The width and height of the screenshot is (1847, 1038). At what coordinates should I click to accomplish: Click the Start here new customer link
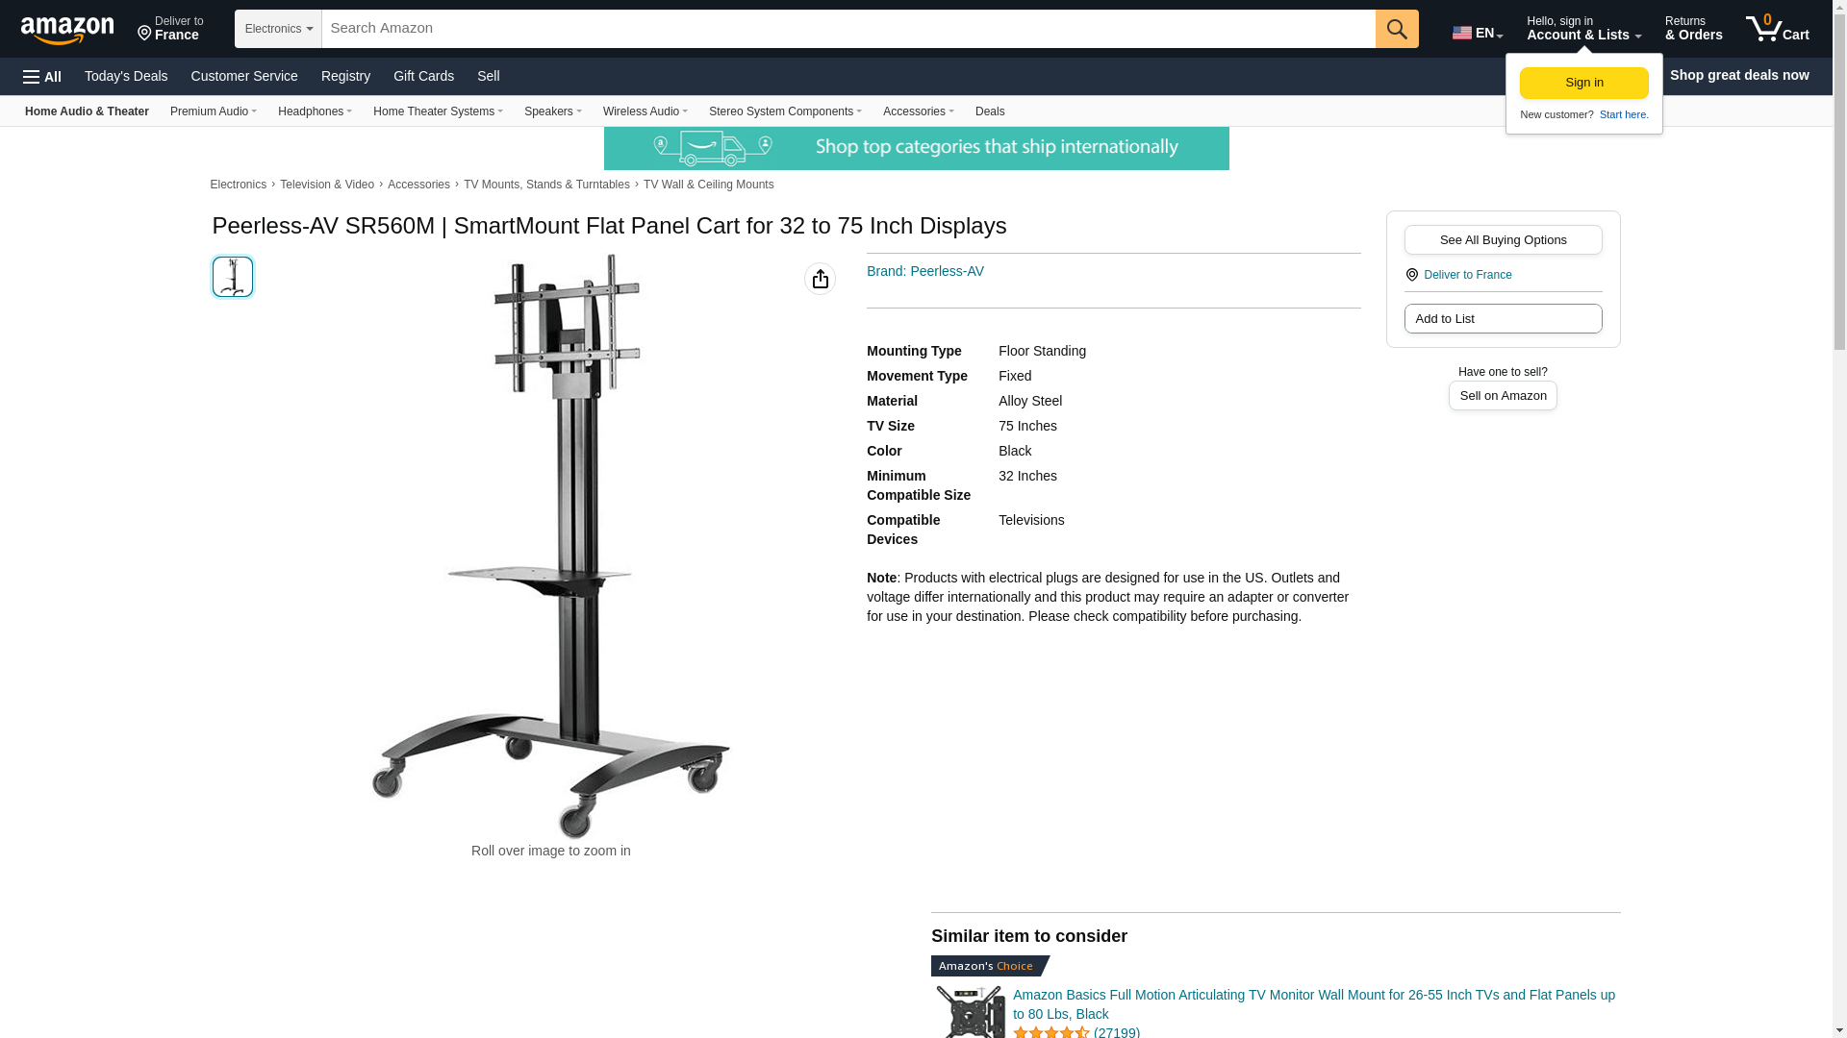click(x=1624, y=114)
